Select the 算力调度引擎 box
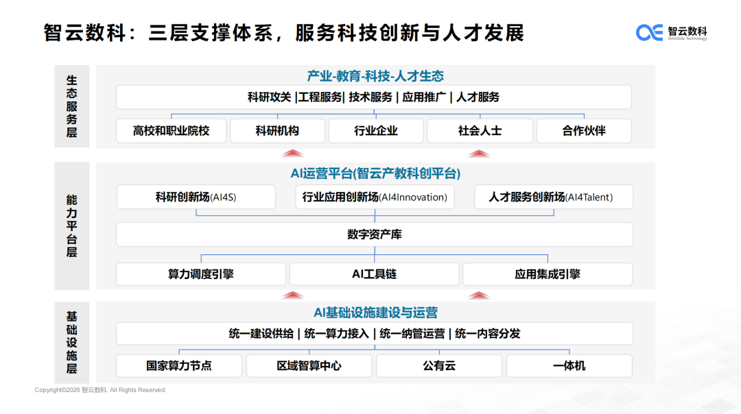741x414 pixels. [x=201, y=274]
